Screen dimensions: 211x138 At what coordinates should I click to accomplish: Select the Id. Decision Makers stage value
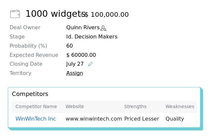[x=92, y=36]
